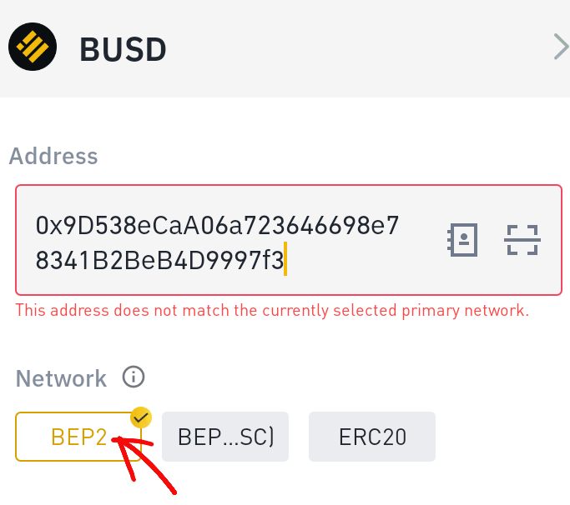Click the yellow text cursor in address

pyautogui.click(x=285, y=258)
